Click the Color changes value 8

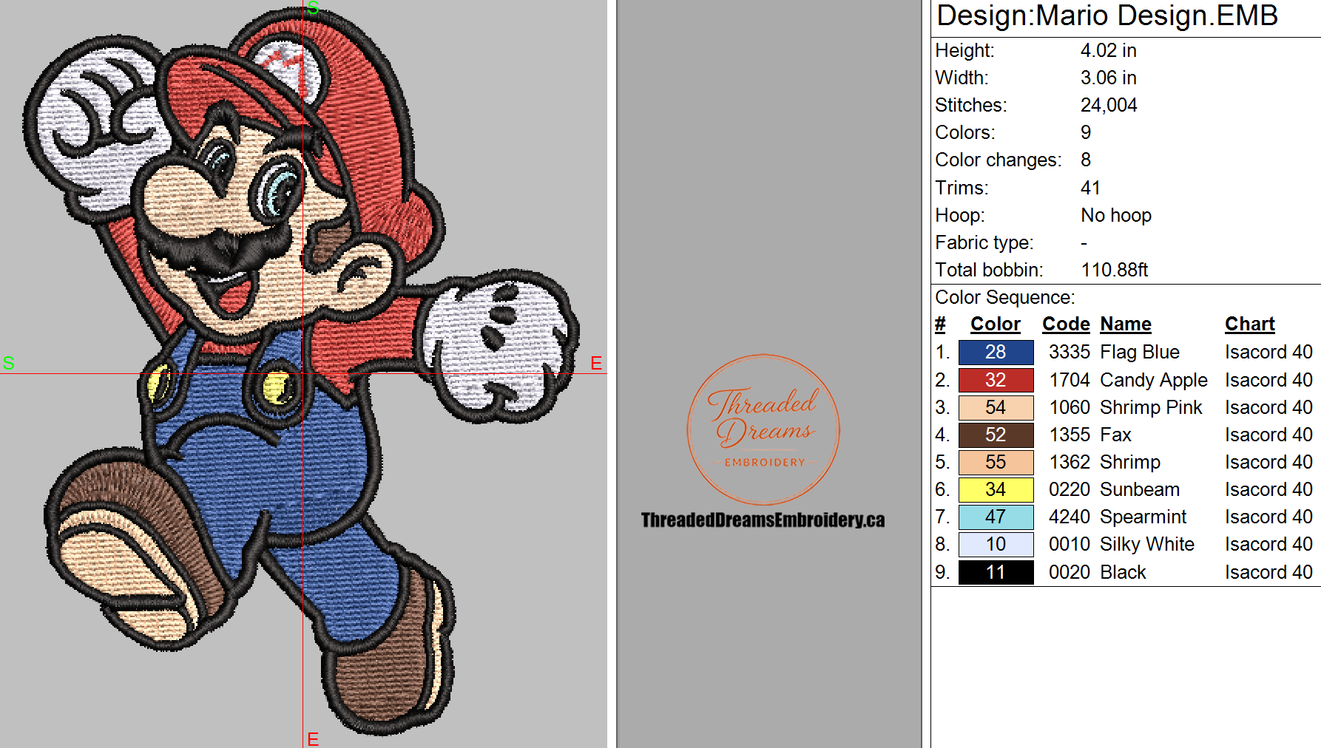point(1086,160)
